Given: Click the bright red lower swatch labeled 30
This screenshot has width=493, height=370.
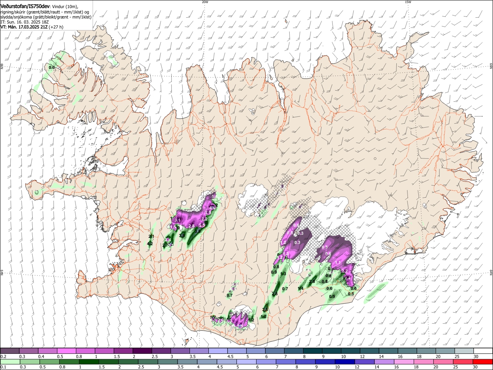Looking at the screenshot, I should (482, 362).
